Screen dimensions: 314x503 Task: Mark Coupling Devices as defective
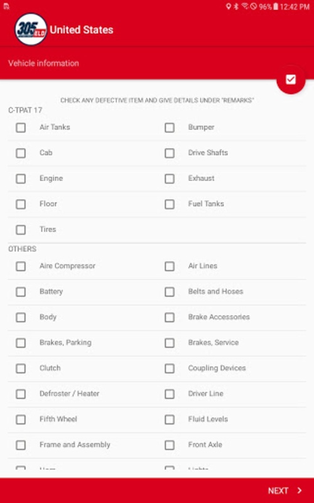point(170,368)
